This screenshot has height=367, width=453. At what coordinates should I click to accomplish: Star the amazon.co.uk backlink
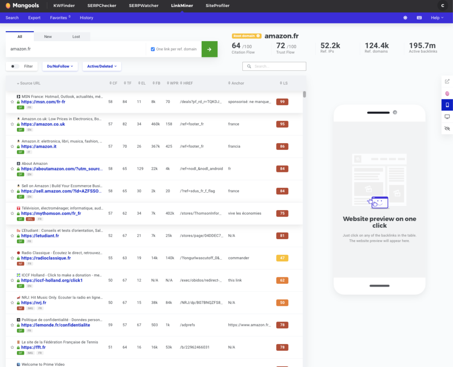[12, 124]
